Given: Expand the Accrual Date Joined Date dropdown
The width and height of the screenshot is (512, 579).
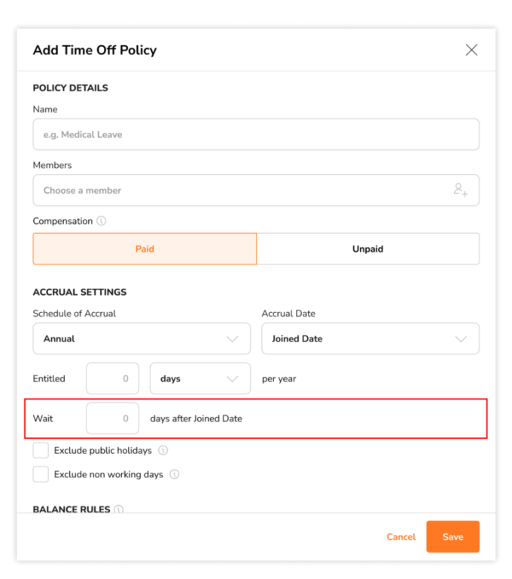Looking at the screenshot, I should (x=370, y=339).
